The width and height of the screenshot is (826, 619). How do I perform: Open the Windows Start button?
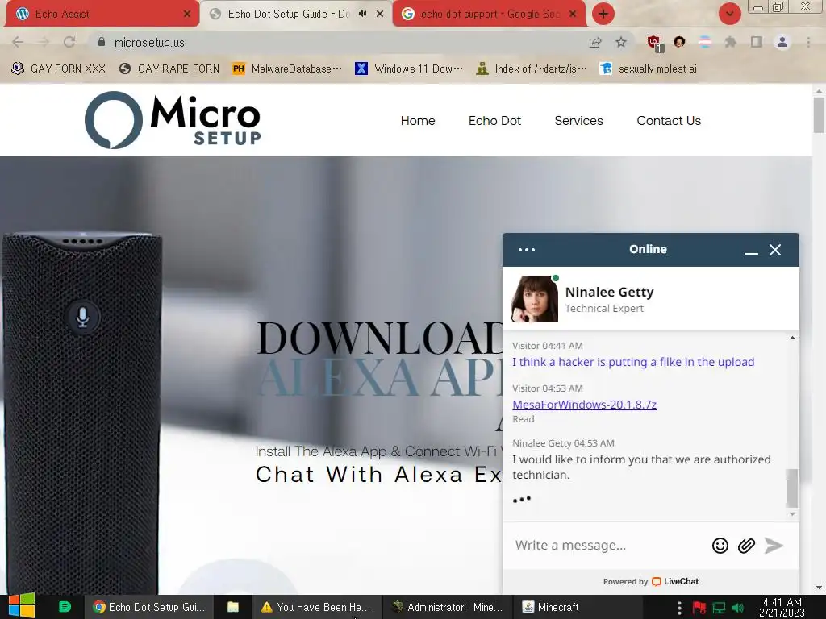pyautogui.click(x=22, y=606)
